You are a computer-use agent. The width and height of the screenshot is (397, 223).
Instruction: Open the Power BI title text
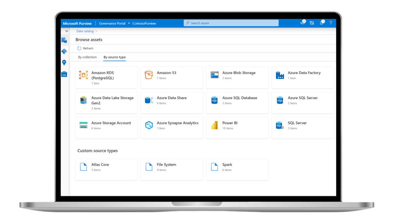(230, 123)
